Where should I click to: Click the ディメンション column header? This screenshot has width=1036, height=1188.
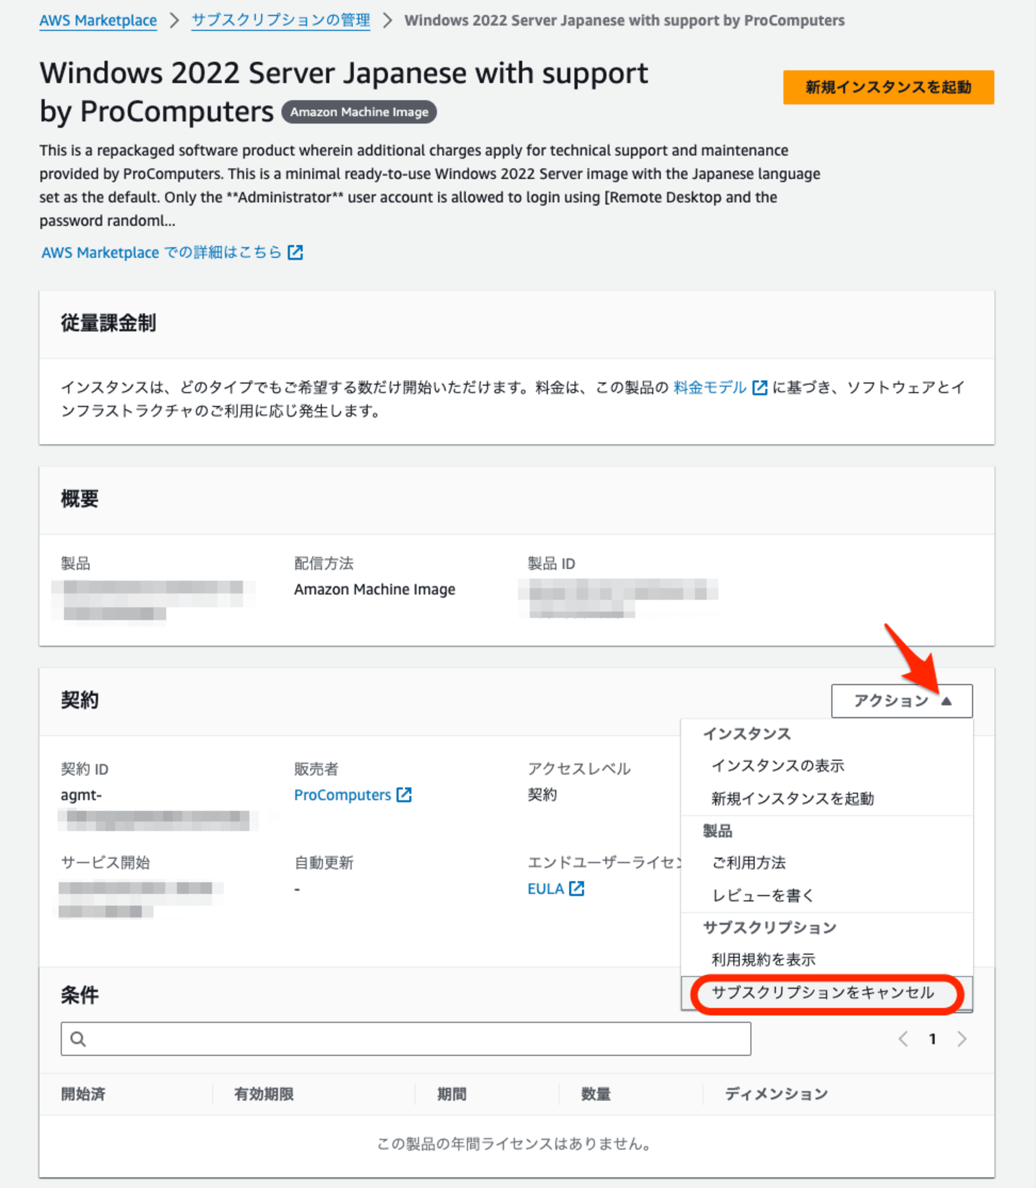pyautogui.click(x=776, y=1094)
